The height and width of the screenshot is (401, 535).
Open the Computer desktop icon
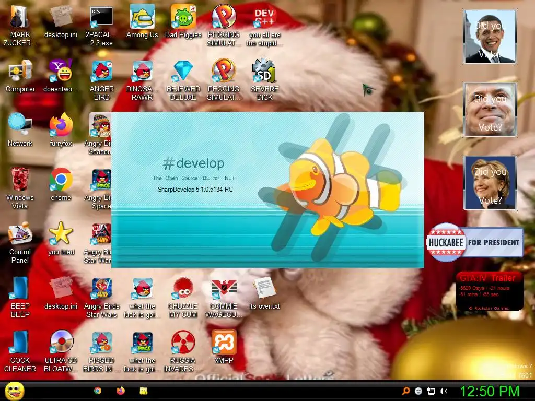click(20, 76)
